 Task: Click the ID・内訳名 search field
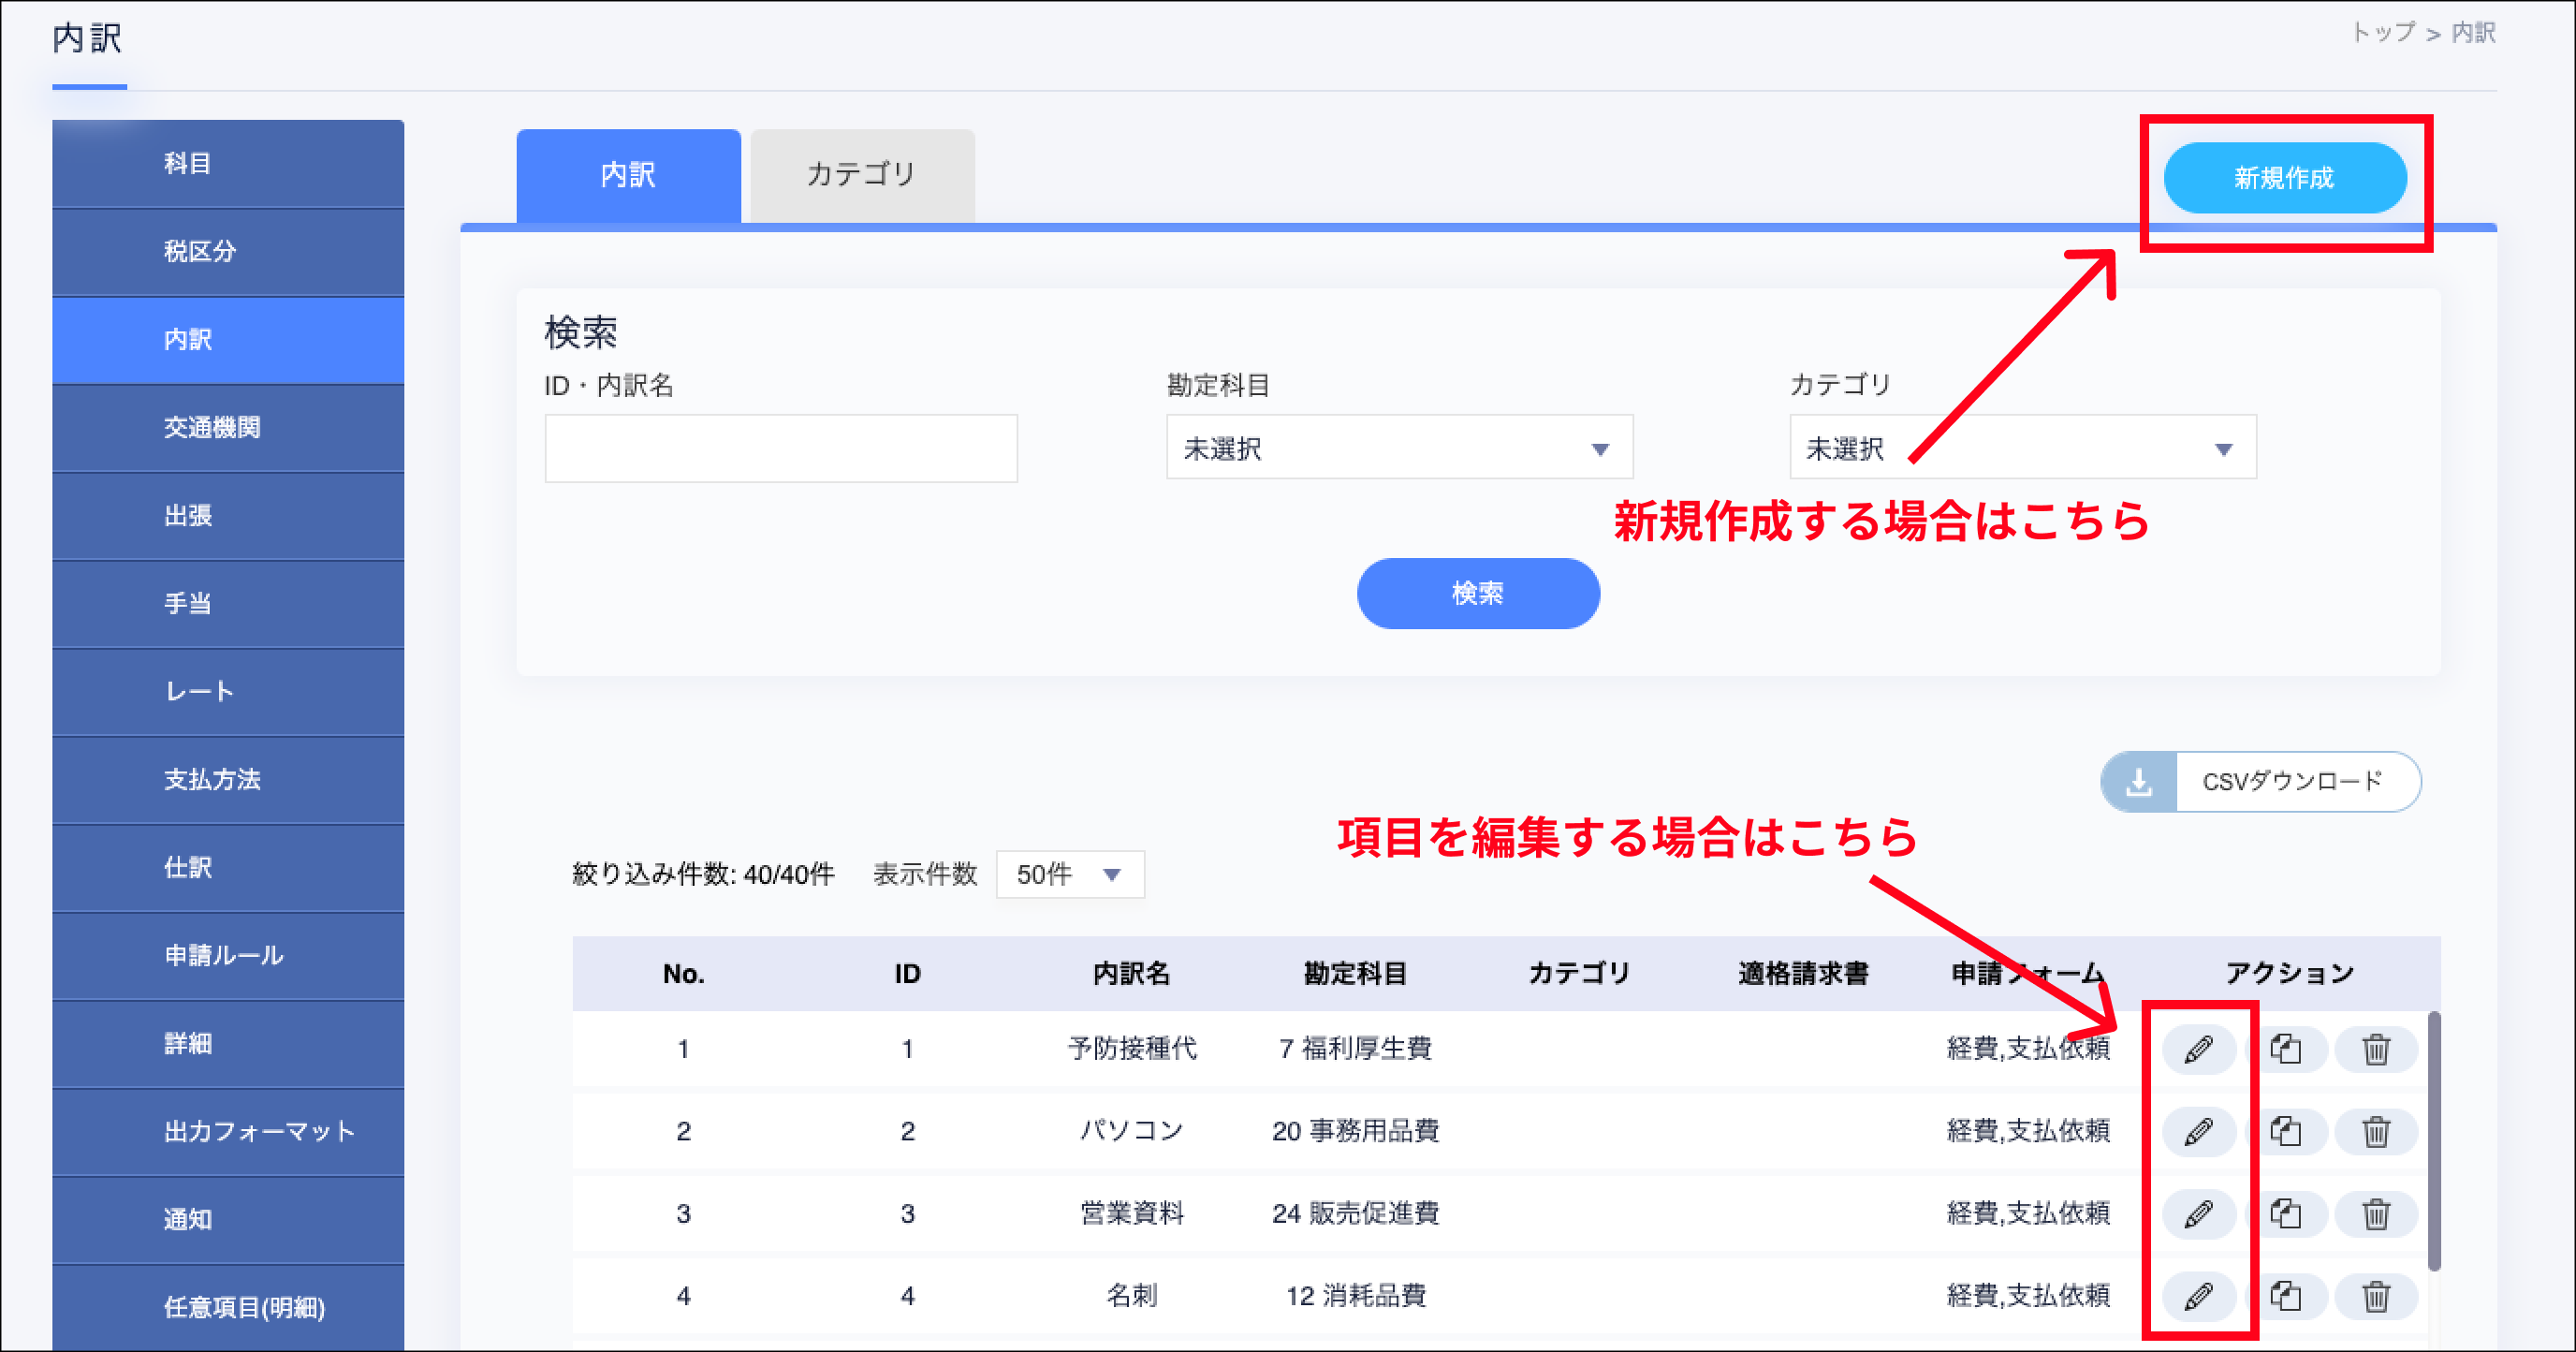(x=781, y=448)
